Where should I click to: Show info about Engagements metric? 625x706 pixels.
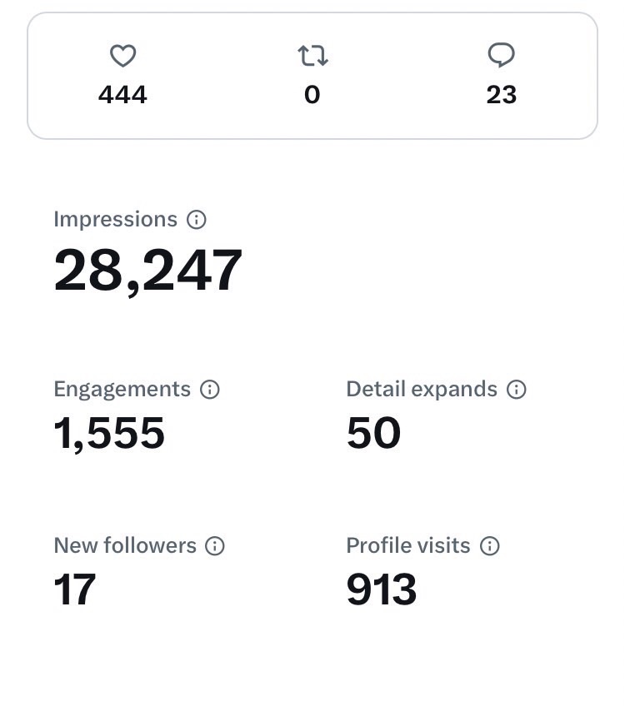(210, 390)
